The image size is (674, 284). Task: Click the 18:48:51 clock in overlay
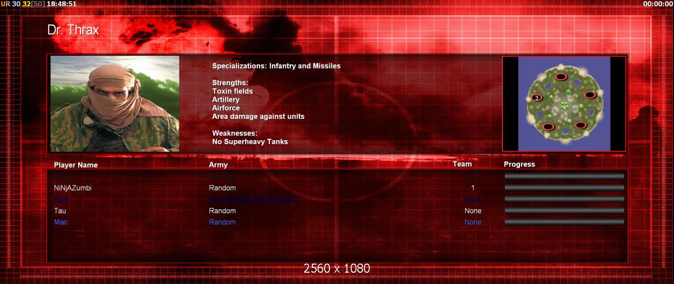point(62,4)
